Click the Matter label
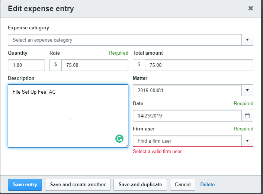 140,78
